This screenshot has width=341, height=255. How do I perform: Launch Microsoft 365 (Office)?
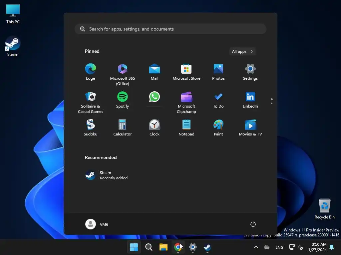(123, 74)
